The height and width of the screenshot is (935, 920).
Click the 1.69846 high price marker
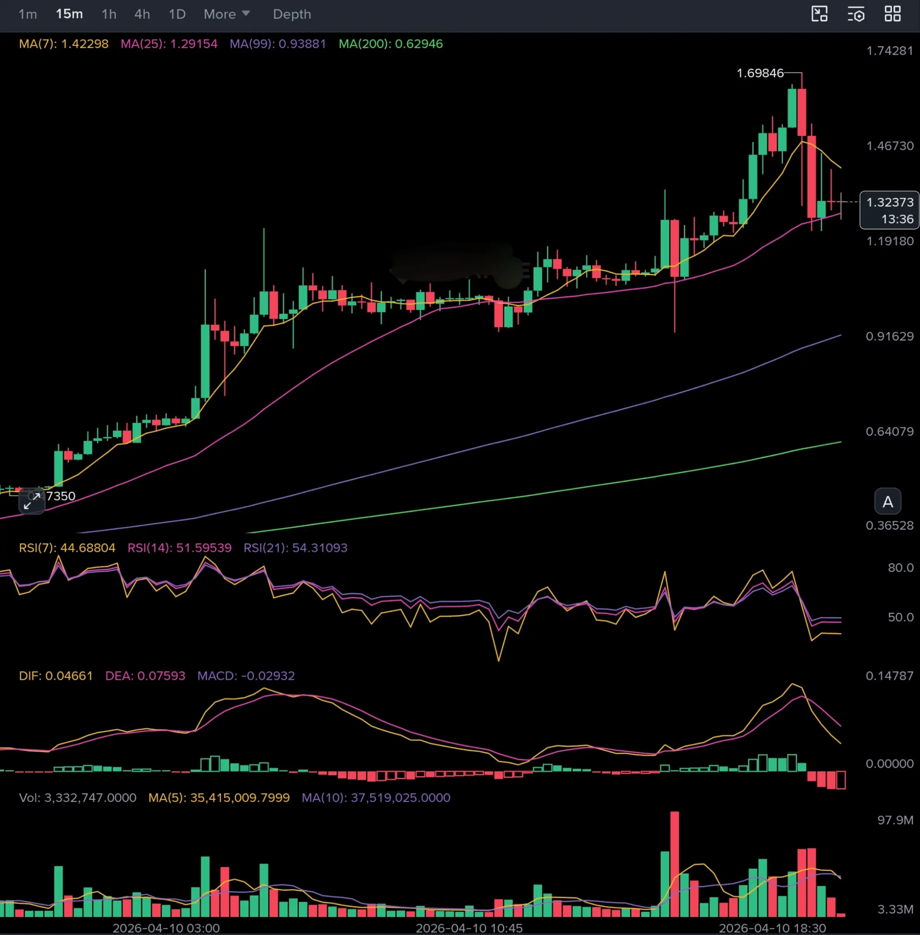point(760,73)
